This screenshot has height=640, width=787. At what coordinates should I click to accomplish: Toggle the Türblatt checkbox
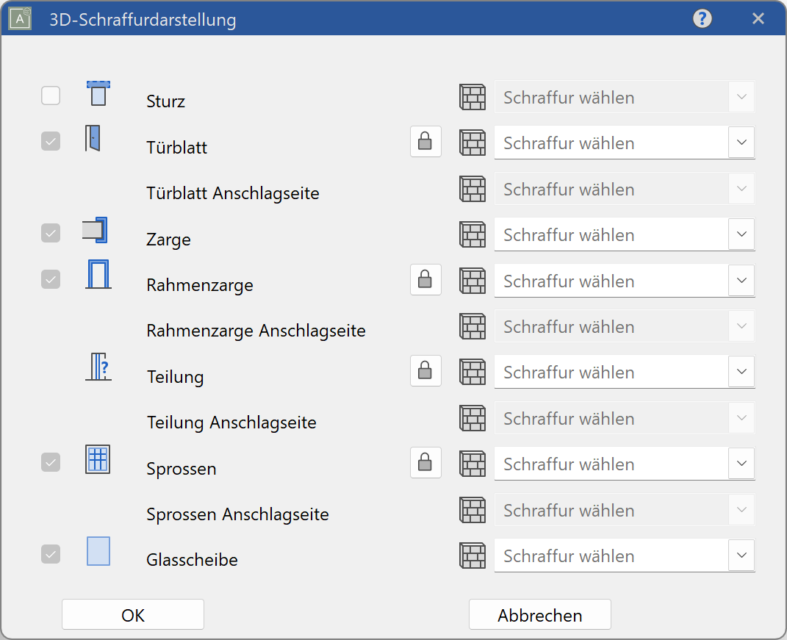coord(51,141)
